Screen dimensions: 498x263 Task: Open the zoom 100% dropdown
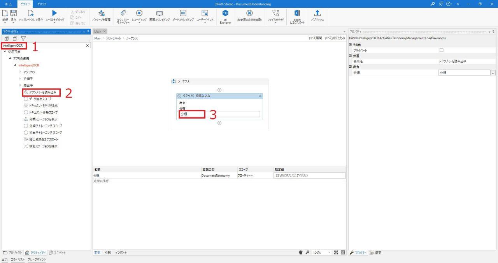(x=329, y=252)
